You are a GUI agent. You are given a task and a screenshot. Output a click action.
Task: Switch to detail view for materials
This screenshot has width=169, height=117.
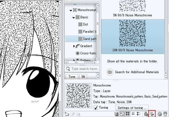[122, 114]
